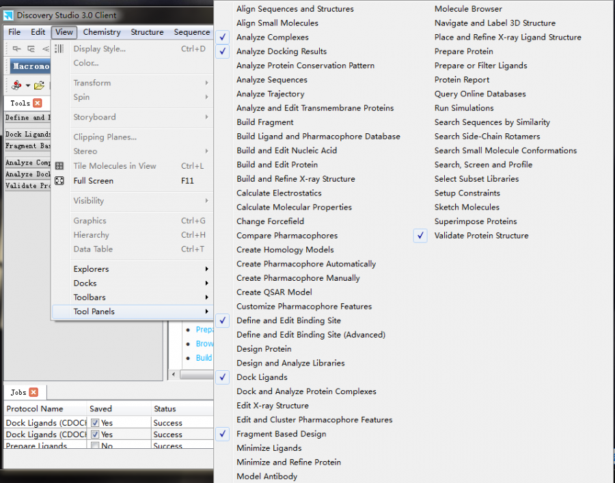Toggle Saved checkbox in first Dock Ligands job

coord(95,423)
